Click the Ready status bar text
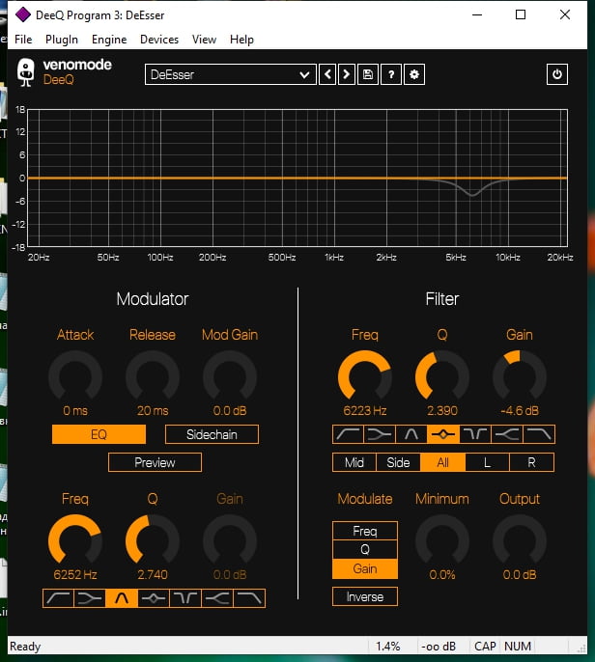Screen dimensions: 595x662 pos(25,646)
